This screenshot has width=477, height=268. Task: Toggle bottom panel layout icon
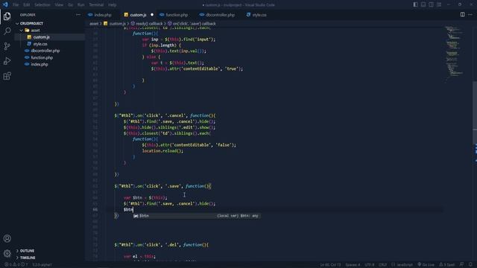423,4
